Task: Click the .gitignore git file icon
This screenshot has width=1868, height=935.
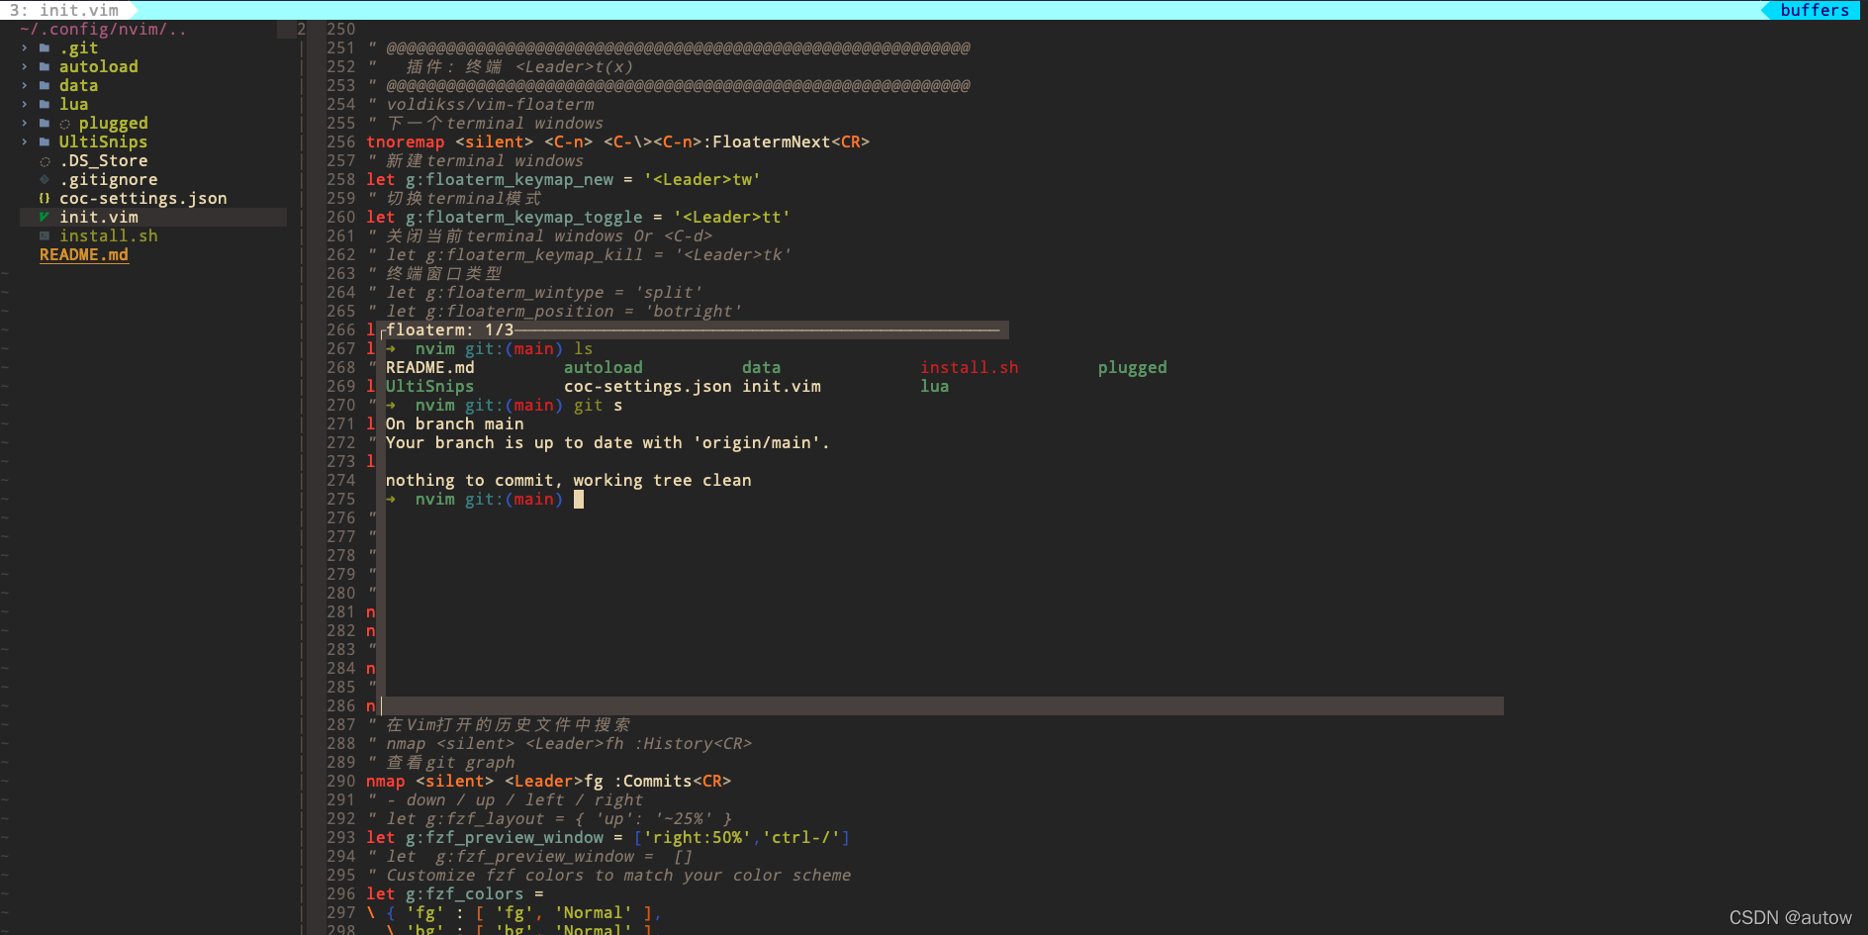Action: click(45, 180)
